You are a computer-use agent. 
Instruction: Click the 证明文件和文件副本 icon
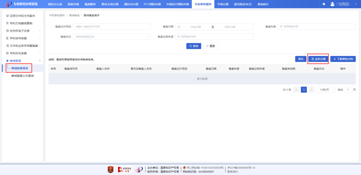click(x=7, y=16)
